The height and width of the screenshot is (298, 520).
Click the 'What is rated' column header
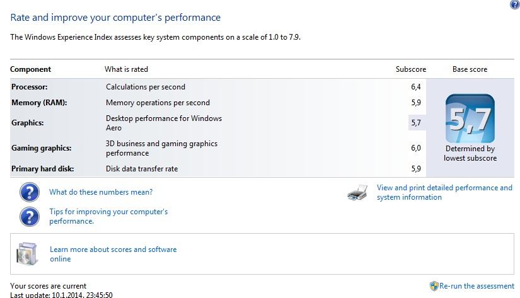(x=126, y=69)
